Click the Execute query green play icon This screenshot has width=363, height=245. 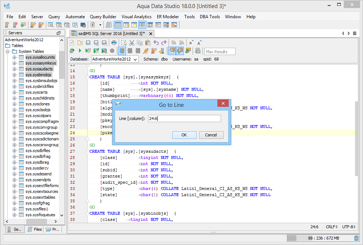pyautogui.click(x=80, y=51)
